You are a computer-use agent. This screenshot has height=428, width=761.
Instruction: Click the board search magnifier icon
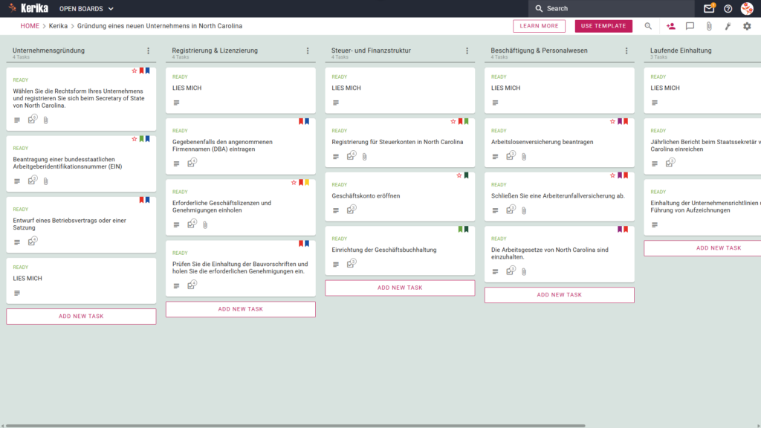coord(648,26)
